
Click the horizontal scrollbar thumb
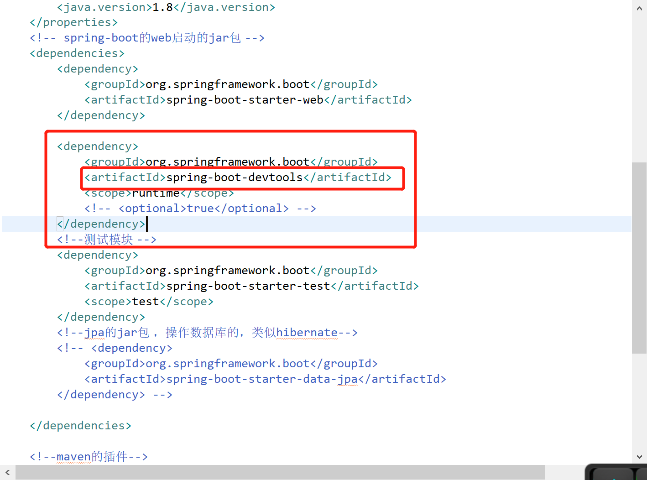click(x=280, y=472)
